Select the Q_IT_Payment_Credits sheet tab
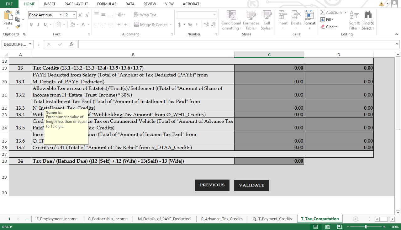Image resolution: width=401 pixels, height=230 pixels. [x=272, y=219]
